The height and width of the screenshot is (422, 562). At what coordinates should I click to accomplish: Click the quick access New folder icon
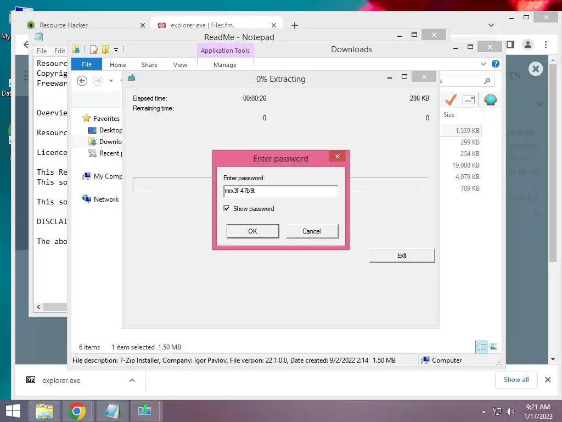105,49
